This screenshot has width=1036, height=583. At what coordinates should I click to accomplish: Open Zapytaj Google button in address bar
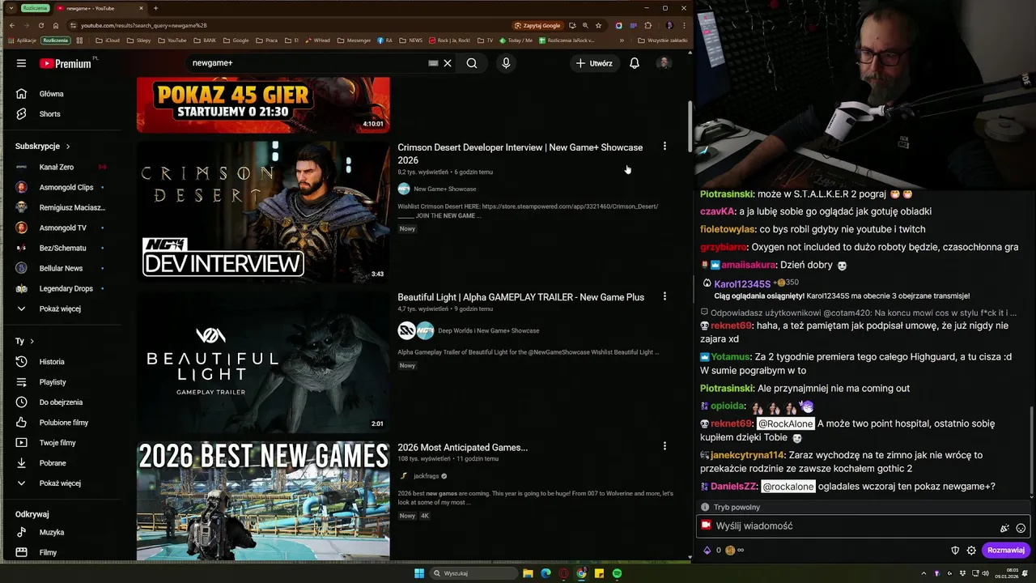click(537, 26)
